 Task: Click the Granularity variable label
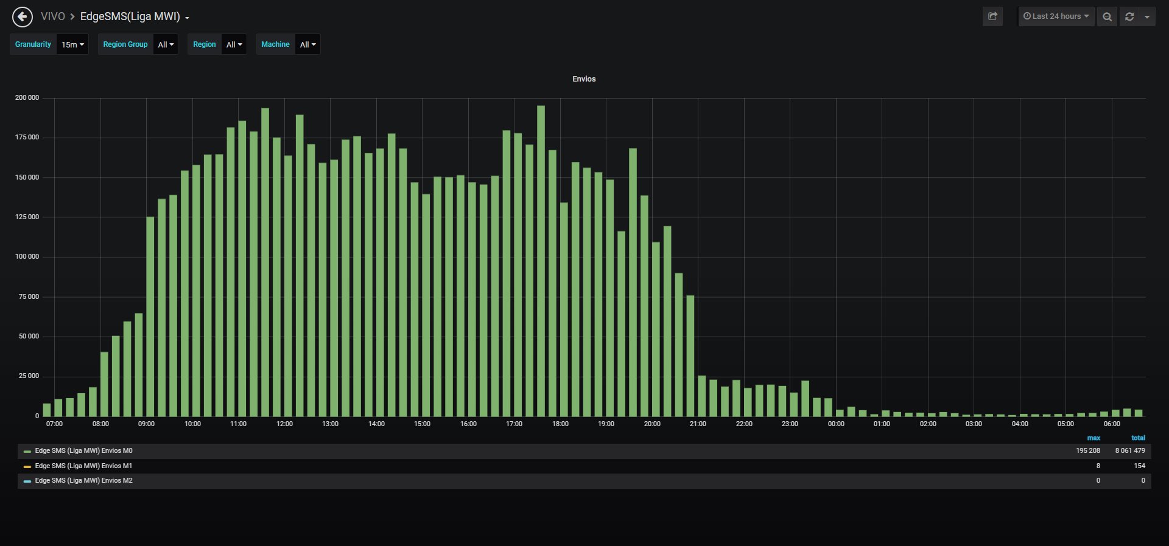click(33, 44)
